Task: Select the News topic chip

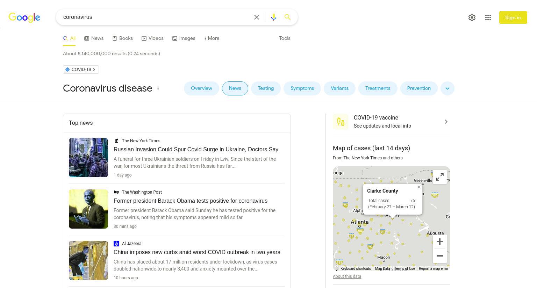Action: coord(235,88)
